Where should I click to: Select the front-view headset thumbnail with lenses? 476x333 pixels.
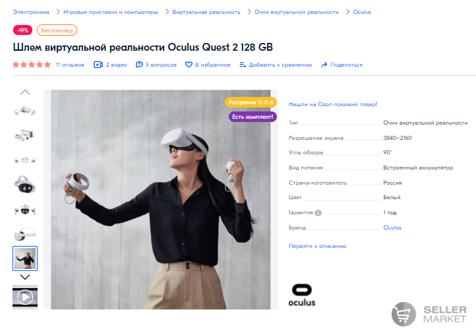(x=25, y=185)
